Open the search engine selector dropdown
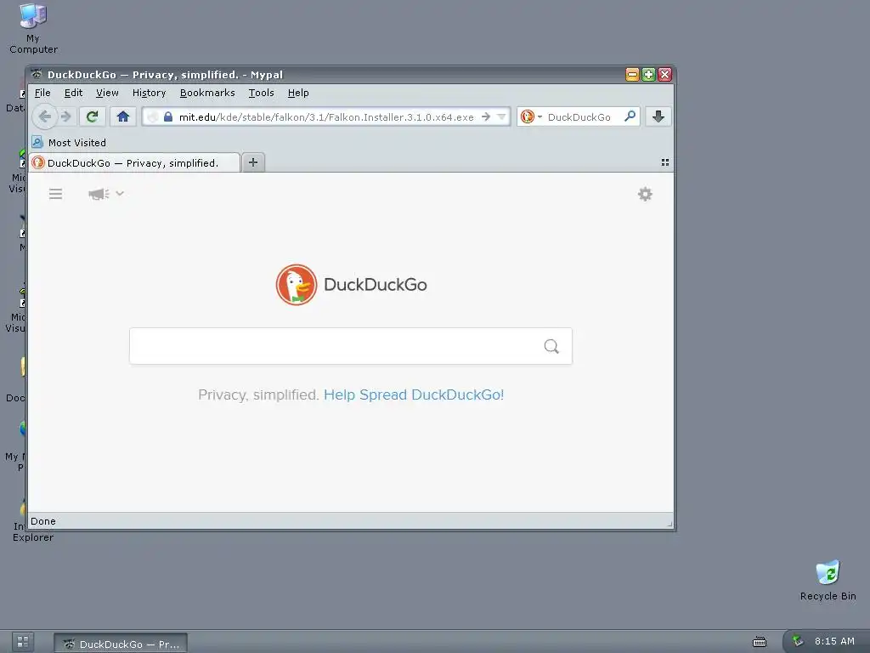Screen dimensions: 870x653 coord(531,116)
